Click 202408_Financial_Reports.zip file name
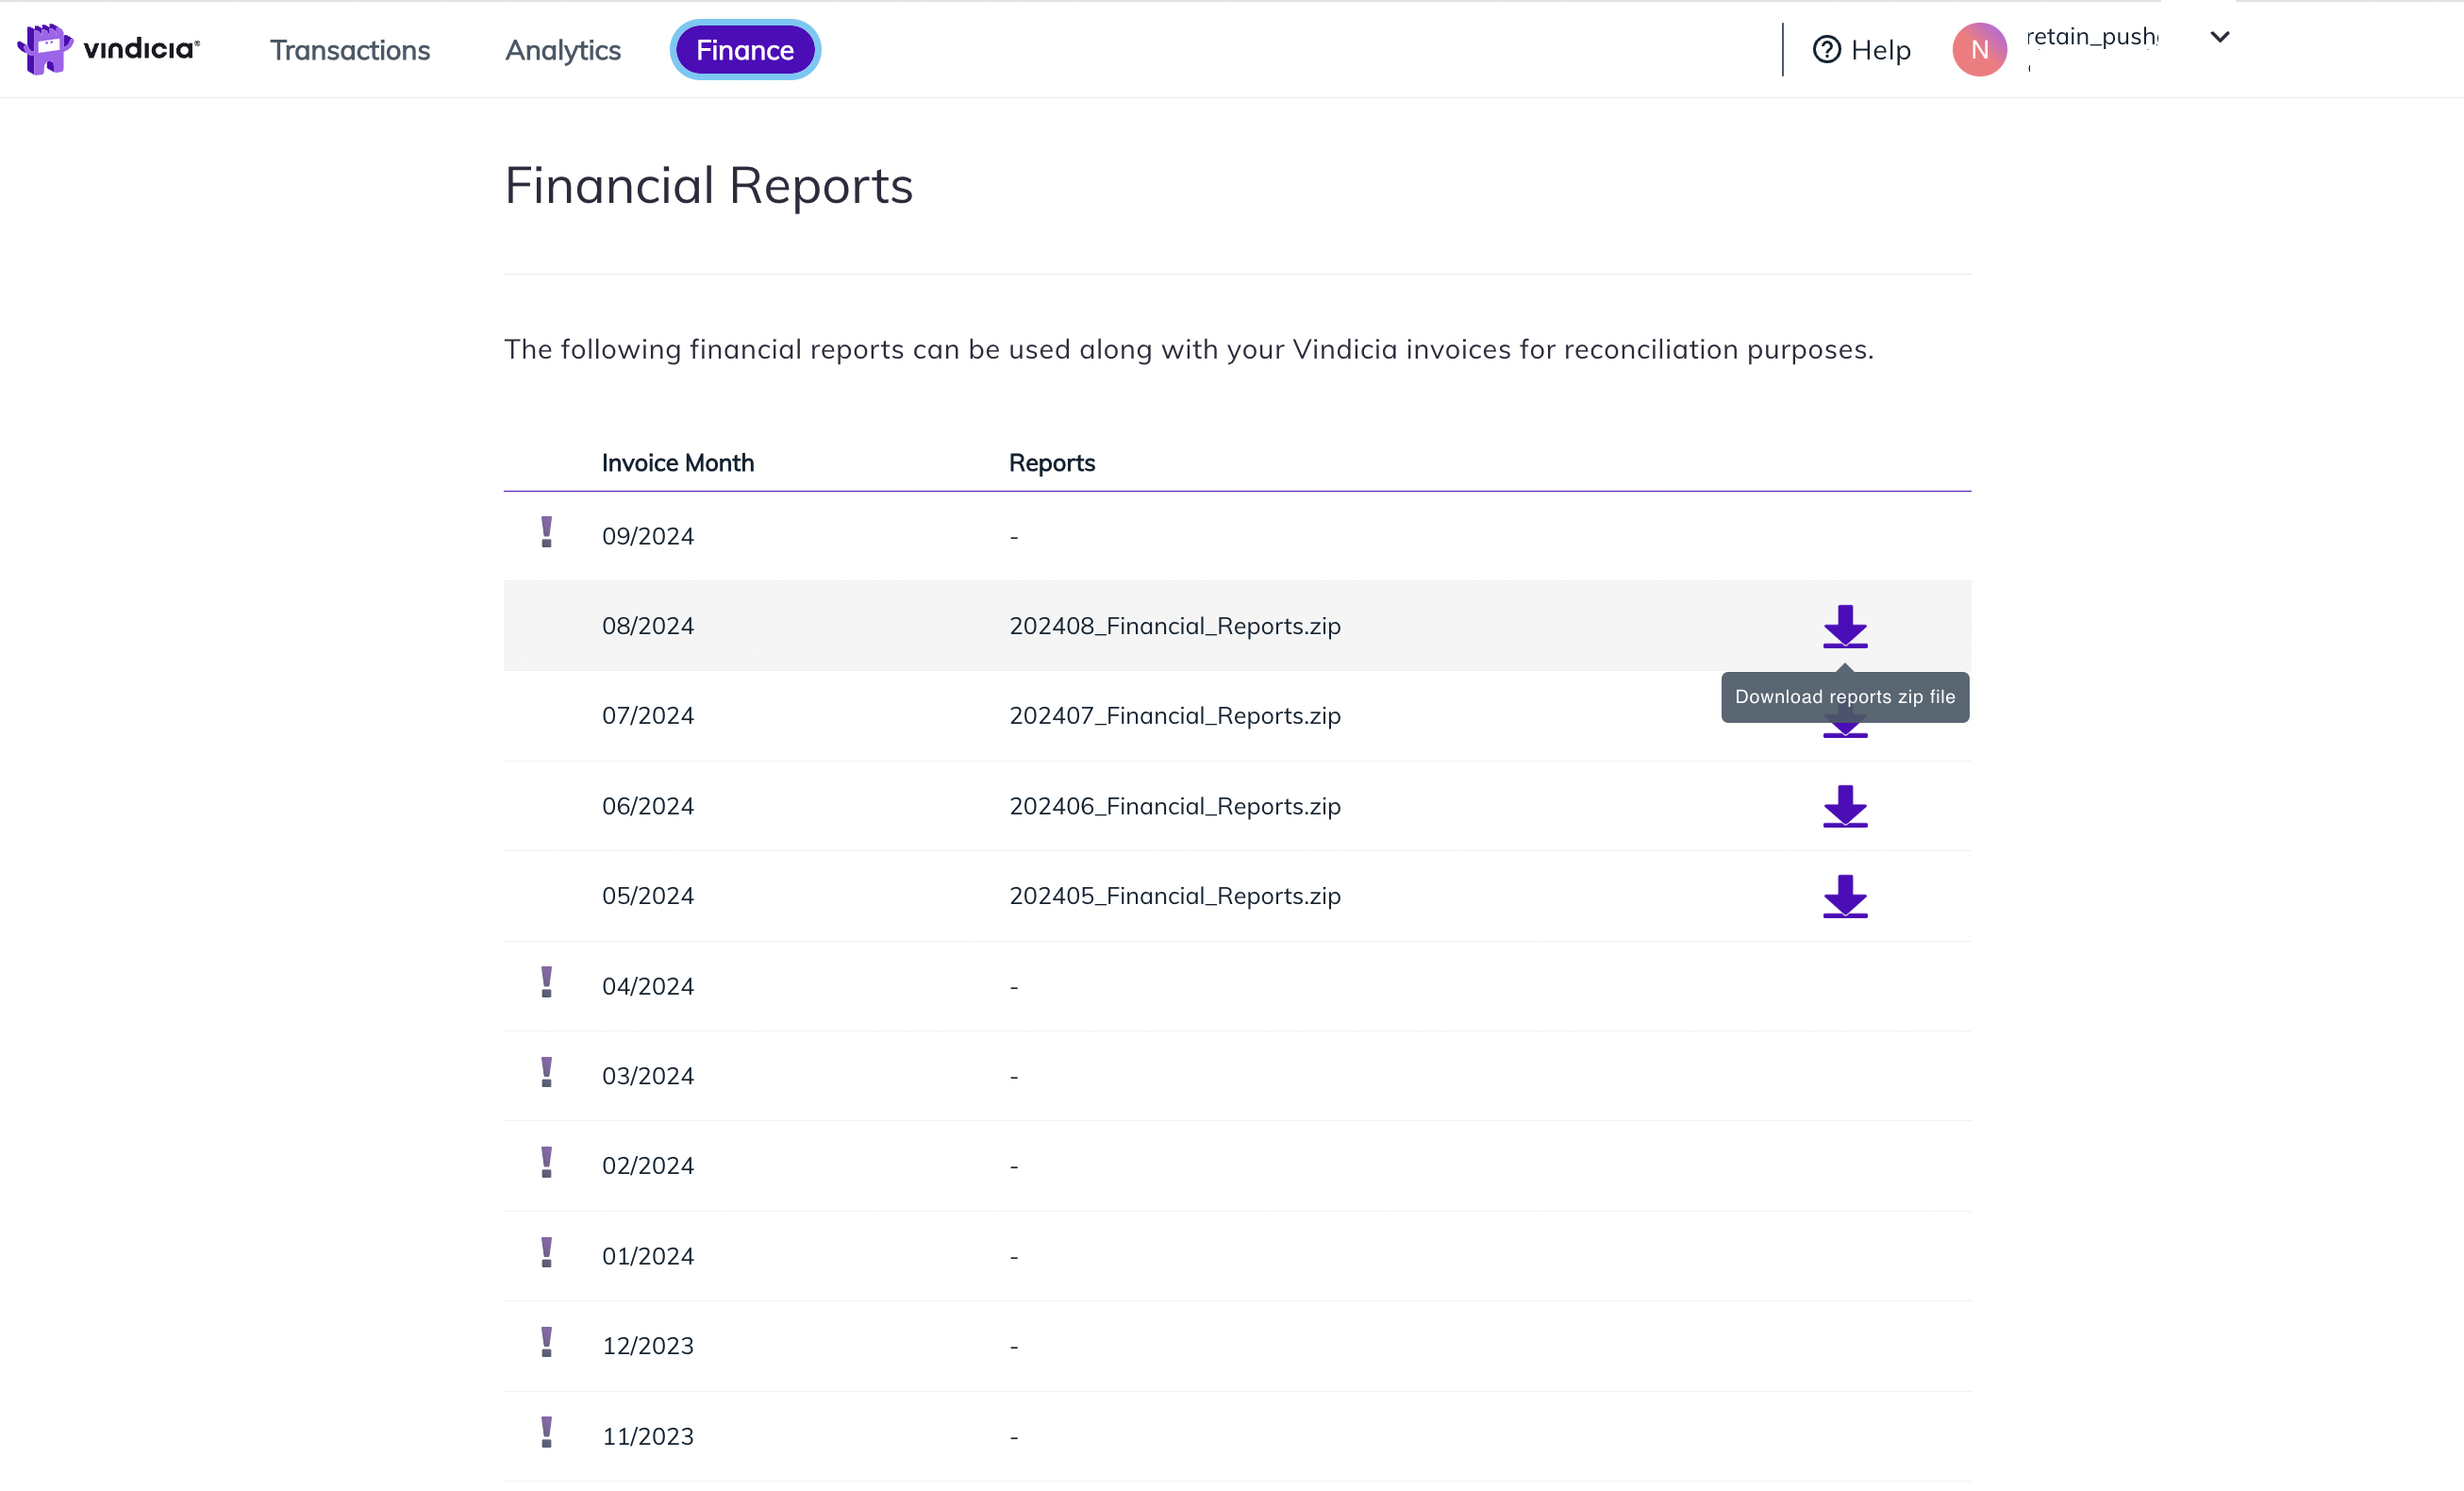The height and width of the screenshot is (1491, 2464). [x=1175, y=627]
